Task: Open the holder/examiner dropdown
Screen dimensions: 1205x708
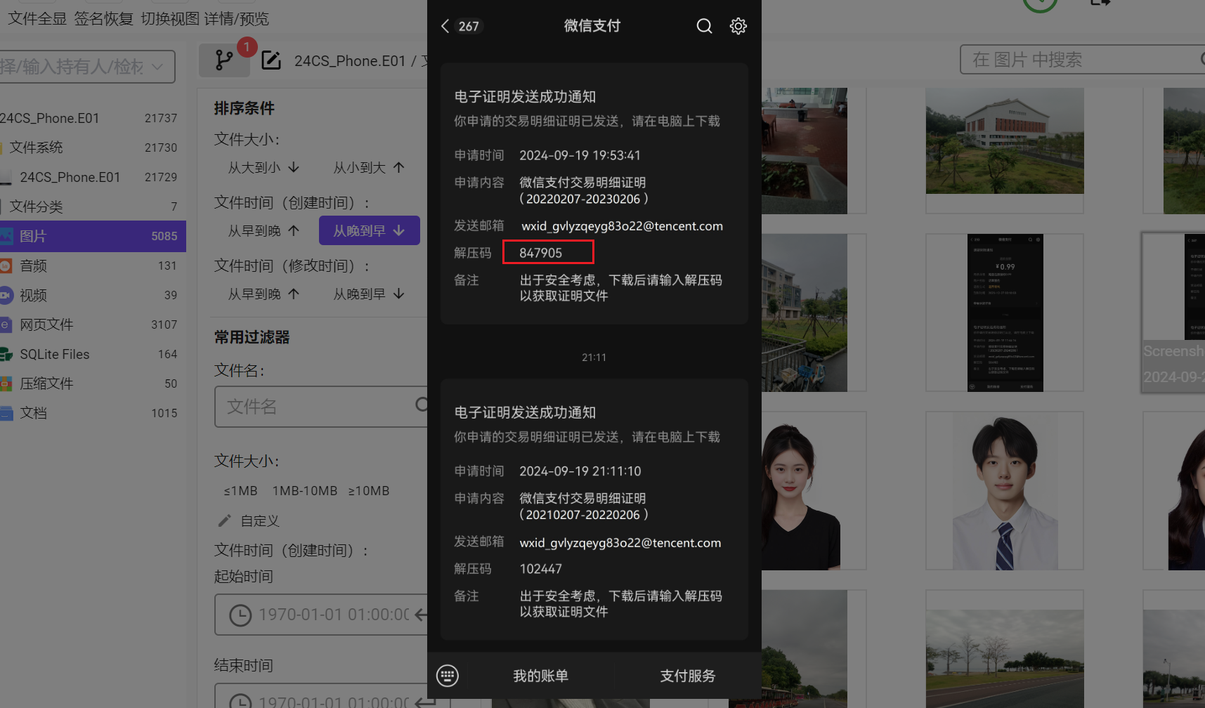Action: (x=87, y=67)
